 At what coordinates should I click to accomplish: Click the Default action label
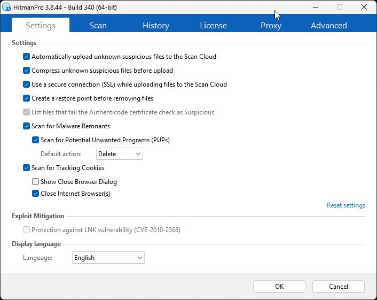point(61,154)
